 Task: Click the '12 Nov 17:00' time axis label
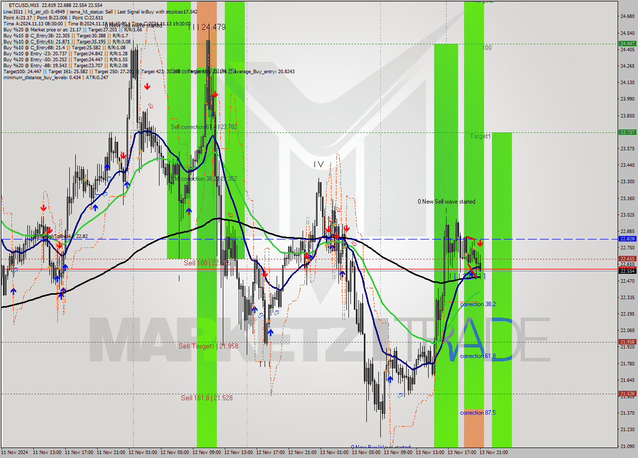click(270, 453)
